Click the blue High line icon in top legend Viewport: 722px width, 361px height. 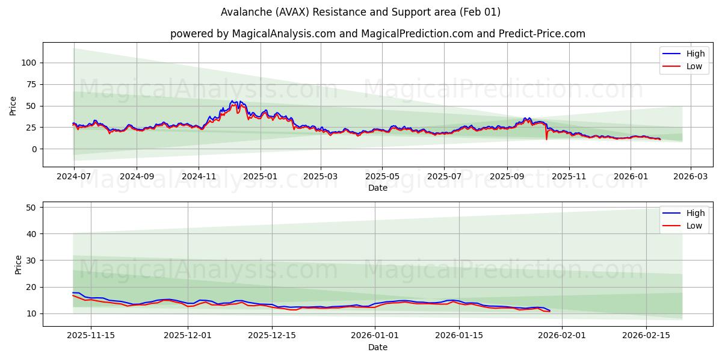673,53
